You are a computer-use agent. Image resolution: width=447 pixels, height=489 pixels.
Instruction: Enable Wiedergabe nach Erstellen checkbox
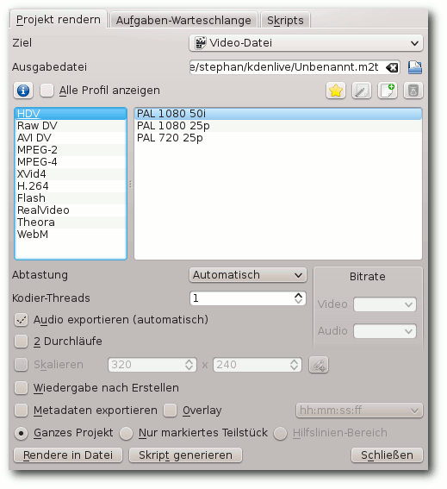point(22,388)
